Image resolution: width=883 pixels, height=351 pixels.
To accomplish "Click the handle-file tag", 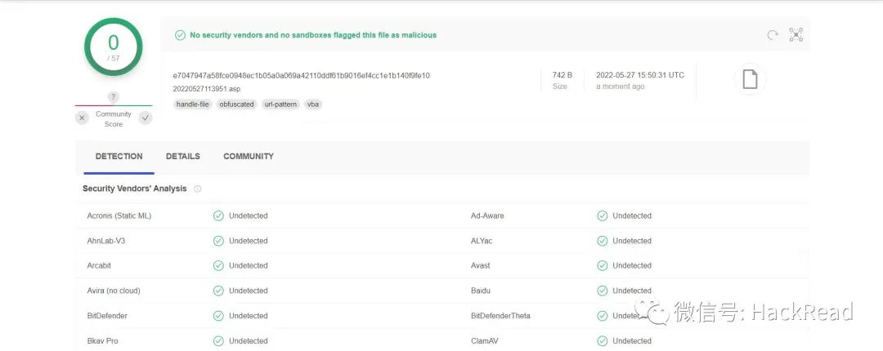I will point(193,104).
